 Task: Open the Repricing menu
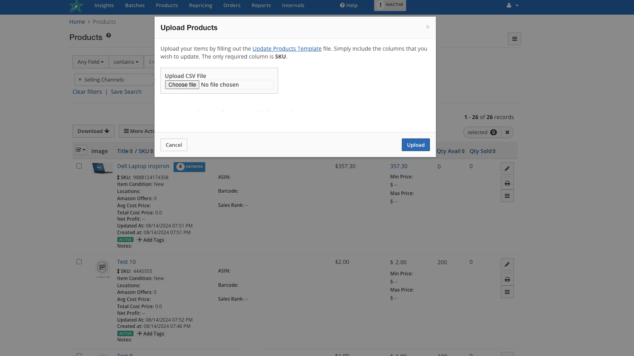pyautogui.click(x=201, y=6)
